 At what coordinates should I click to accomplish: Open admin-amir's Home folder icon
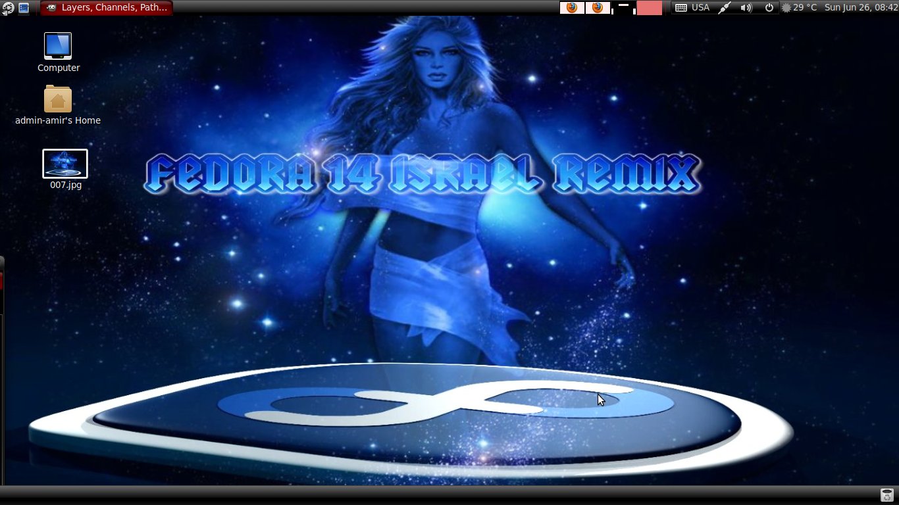click(58, 99)
